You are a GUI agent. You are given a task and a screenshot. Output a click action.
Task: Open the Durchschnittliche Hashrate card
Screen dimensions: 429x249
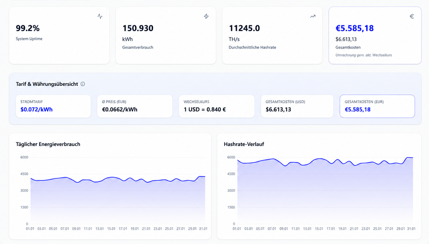[x=272, y=36]
